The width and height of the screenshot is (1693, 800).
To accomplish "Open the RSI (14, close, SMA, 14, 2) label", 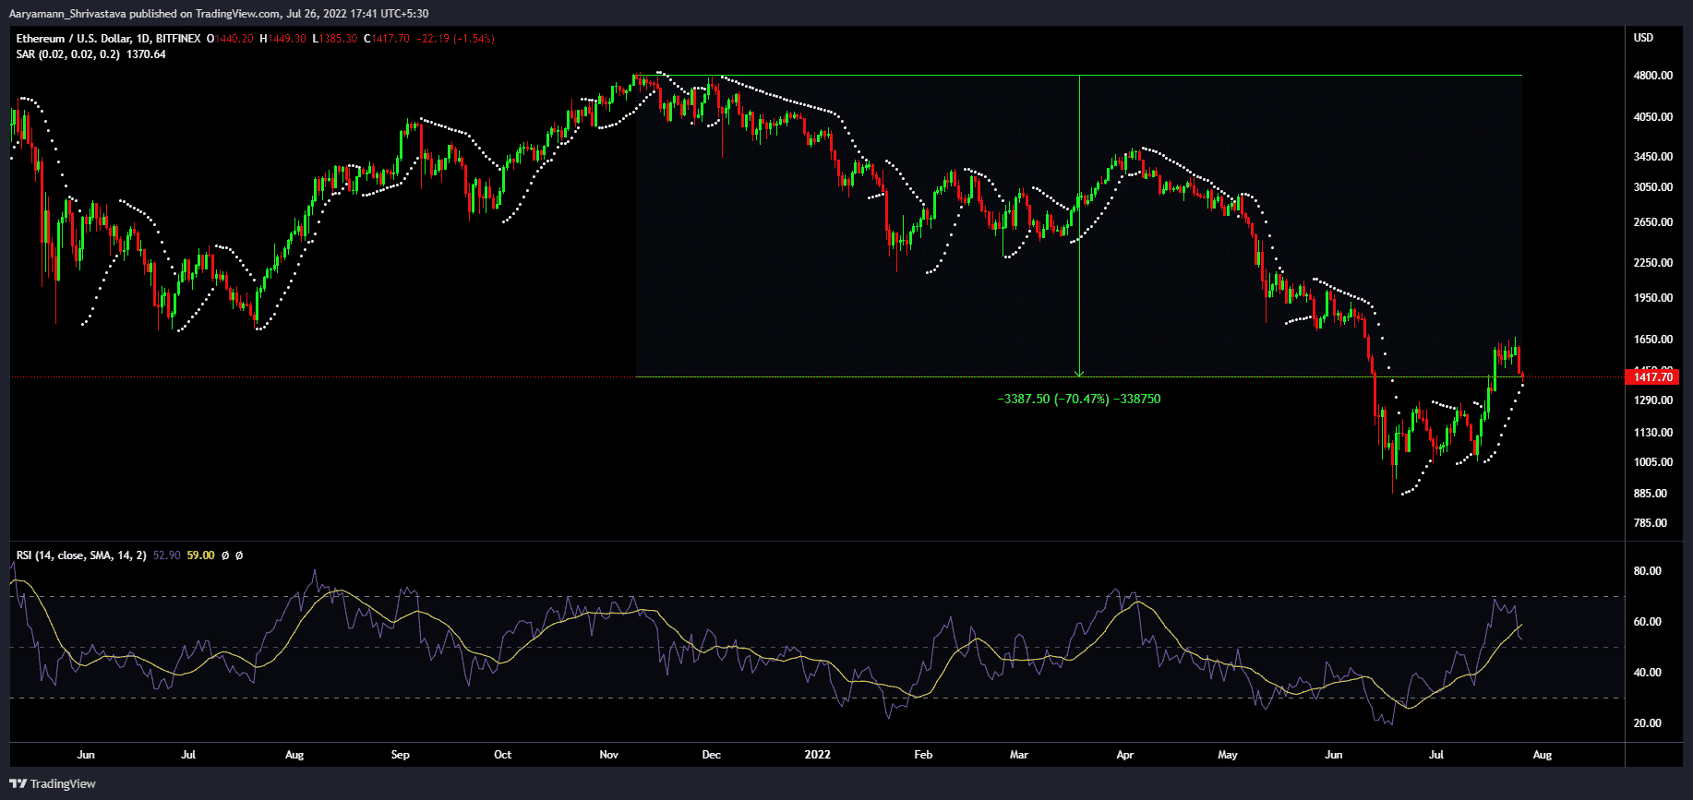I will tap(81, 555).
